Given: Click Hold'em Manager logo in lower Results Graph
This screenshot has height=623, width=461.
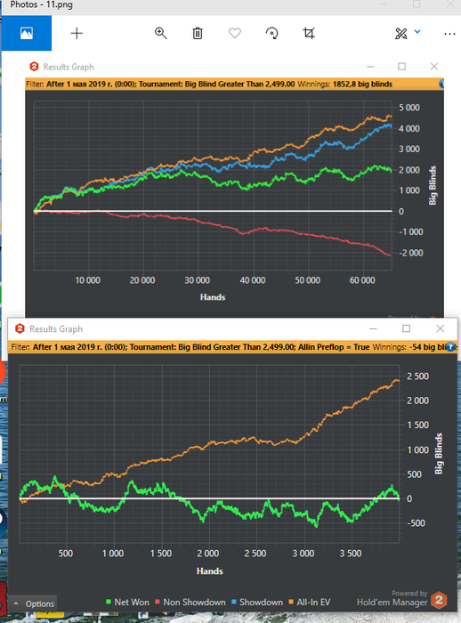Looking at the screenshot, I should pos(20,328).
